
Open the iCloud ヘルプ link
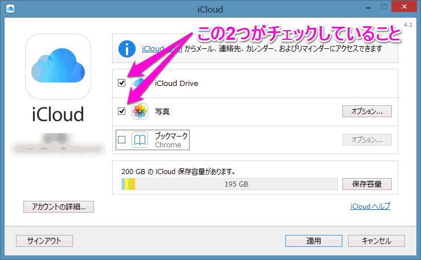(370, 207)
